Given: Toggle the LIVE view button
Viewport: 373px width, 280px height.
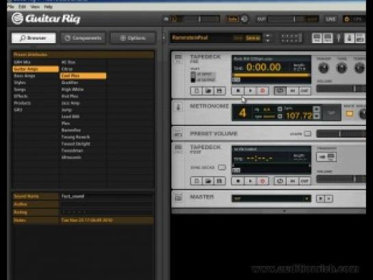Looking at the screenshot, I should tap(331, 19).
